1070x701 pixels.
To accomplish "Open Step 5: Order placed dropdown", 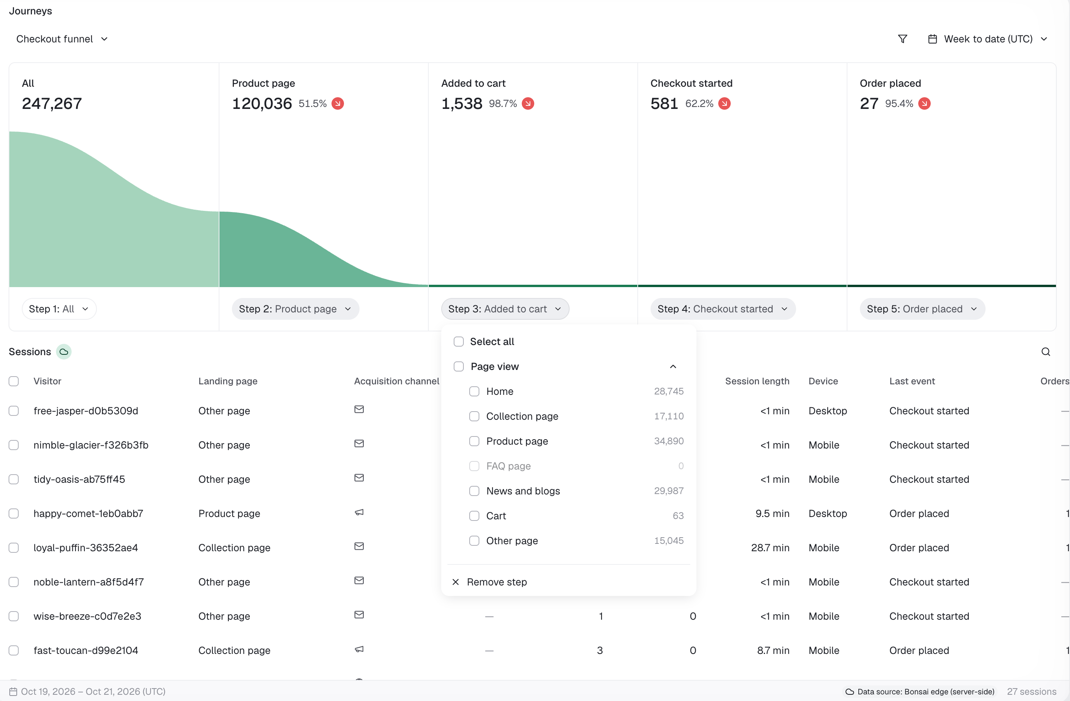I will [x=922, y=309].
